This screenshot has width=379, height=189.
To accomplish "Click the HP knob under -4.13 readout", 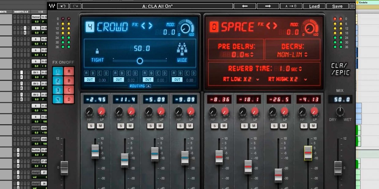I will pyautogui.click(x=302, y=111).
